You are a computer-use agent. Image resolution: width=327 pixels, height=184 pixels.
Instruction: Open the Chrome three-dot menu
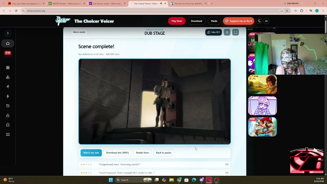click(323, 11)
